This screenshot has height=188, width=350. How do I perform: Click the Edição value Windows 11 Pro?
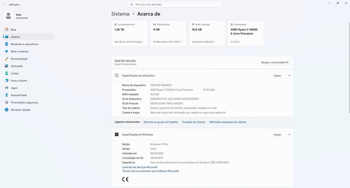pyautogui.click(x=159, y=144)
